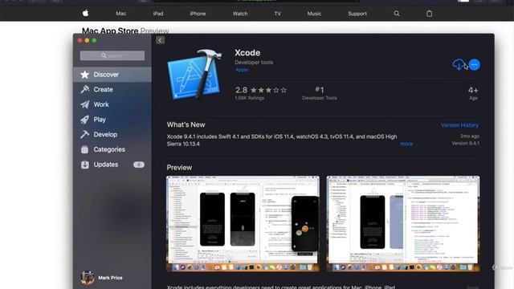This screenshot has height=289, width=514.
Task: Click the Apple logo in website navigation
Action: pyautogui.click(x=86, y=14)
